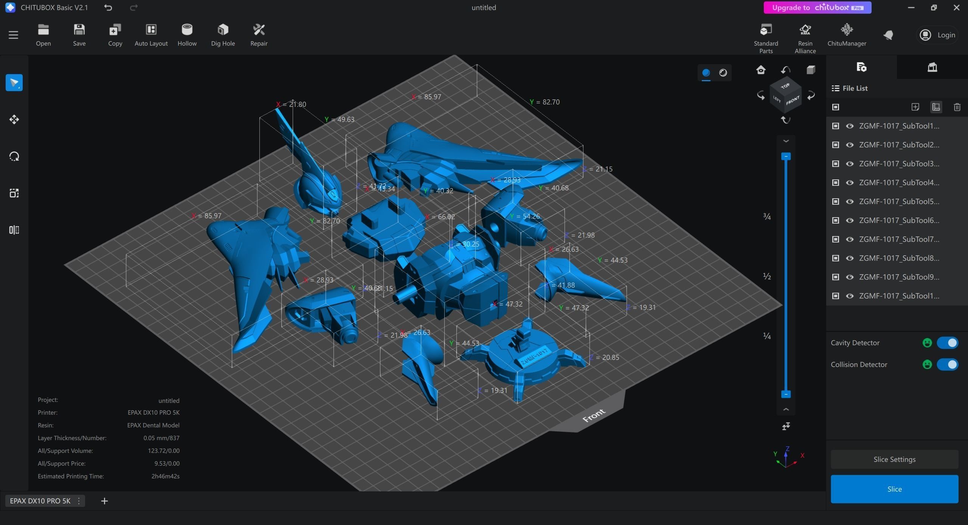Add a new file to list
968x525 pixels.
915,107
